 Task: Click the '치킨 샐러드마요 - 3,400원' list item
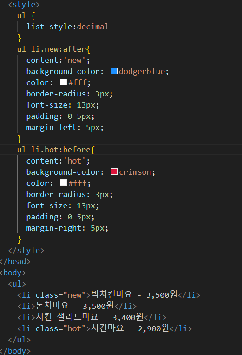coord(92,317)
